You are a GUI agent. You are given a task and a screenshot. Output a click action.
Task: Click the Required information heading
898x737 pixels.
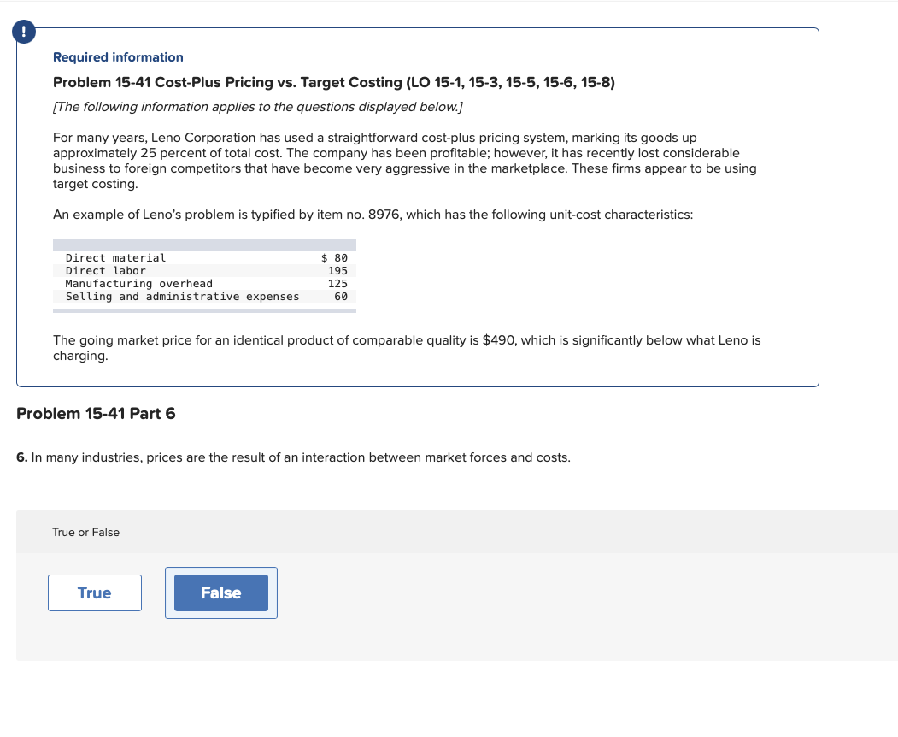118,57
